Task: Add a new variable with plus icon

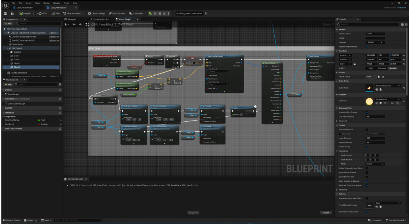Action: tap(60, 113)
